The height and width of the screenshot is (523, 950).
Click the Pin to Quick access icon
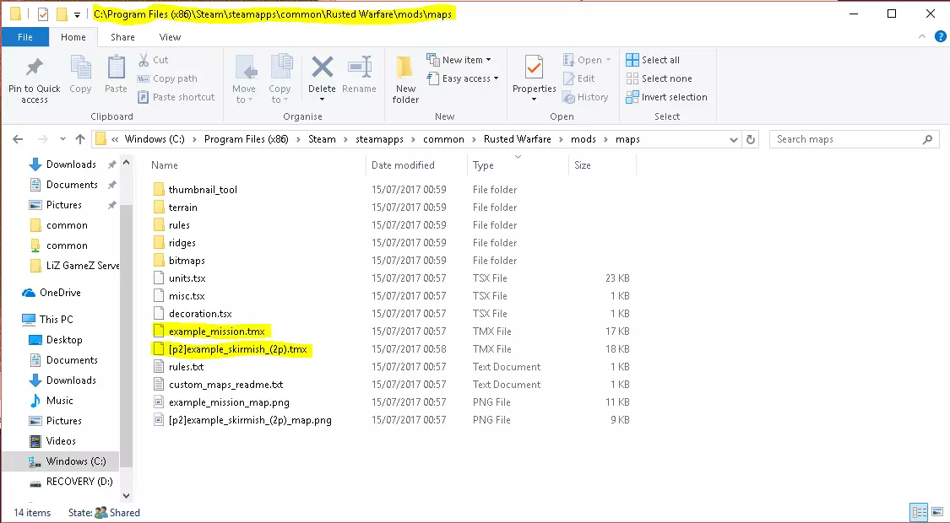coord(34,67)
